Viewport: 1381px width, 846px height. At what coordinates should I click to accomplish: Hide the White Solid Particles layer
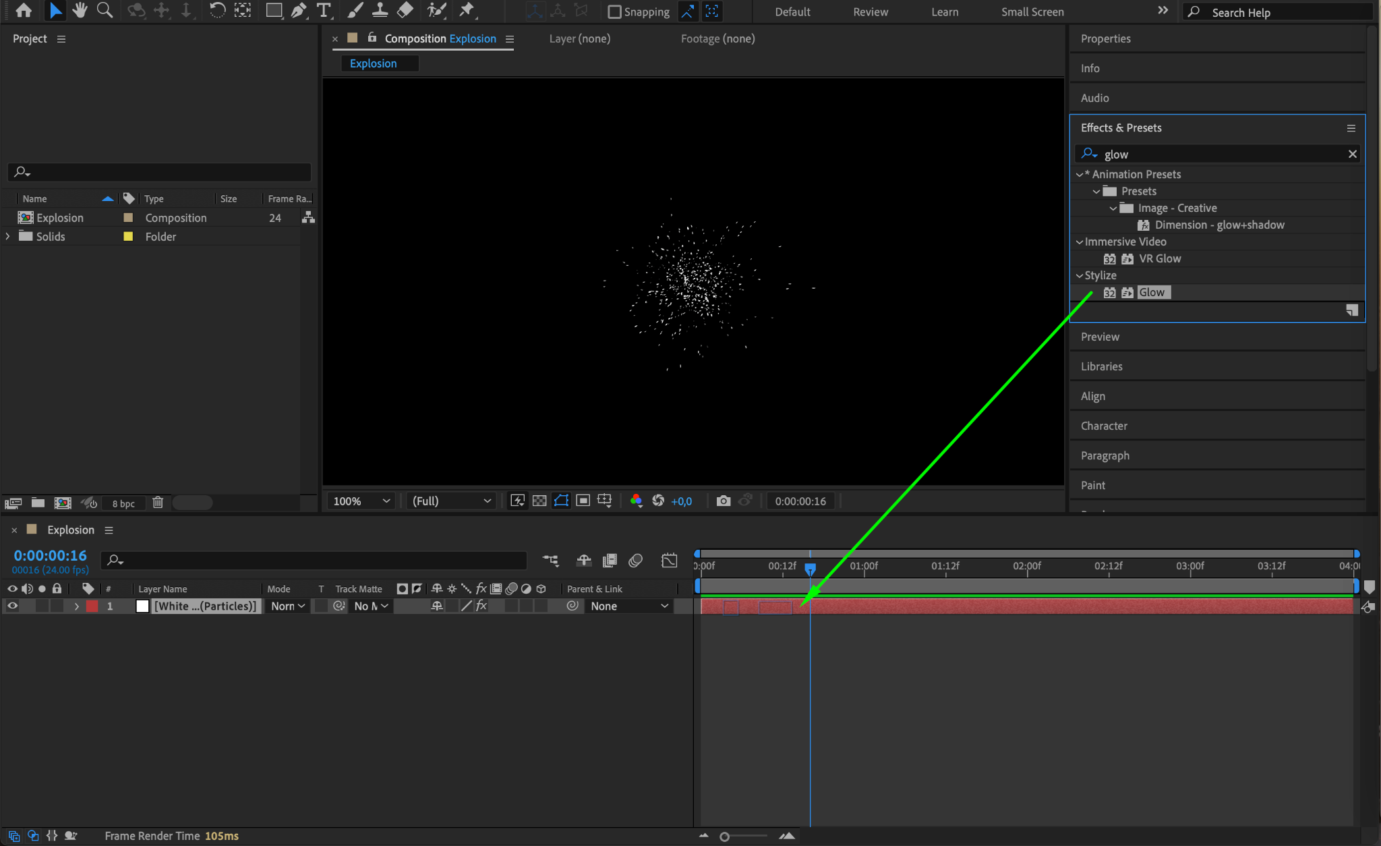click(12, 606)
